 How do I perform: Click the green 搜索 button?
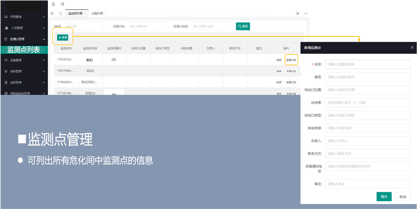(243, 26)
